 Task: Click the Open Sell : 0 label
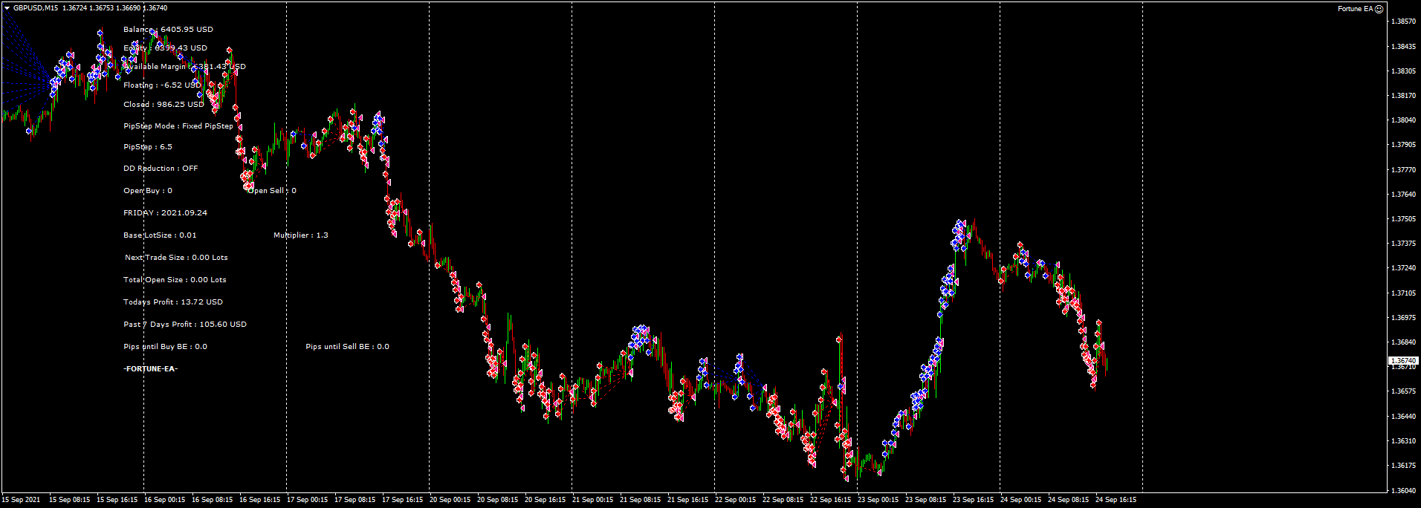272,191
